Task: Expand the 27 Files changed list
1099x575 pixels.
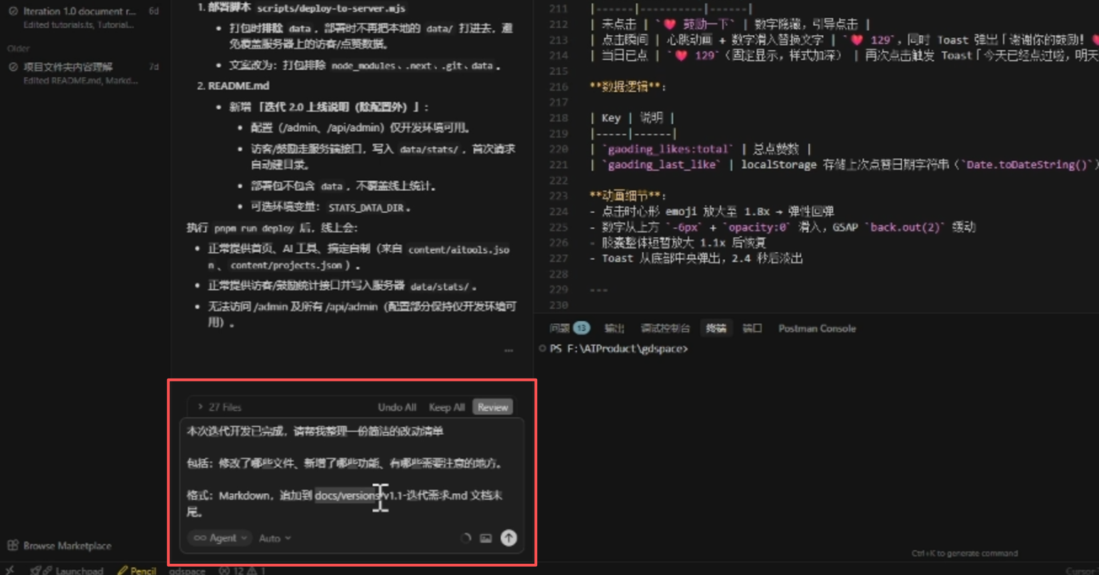Action: pos(220,407)
